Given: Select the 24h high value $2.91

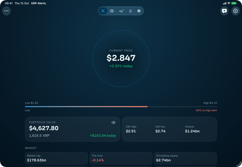Looking at the screenshot, I should pos(131,131).
